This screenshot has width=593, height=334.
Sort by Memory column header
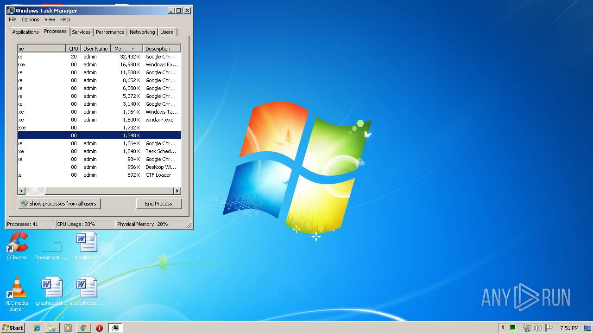click(126, 48)
